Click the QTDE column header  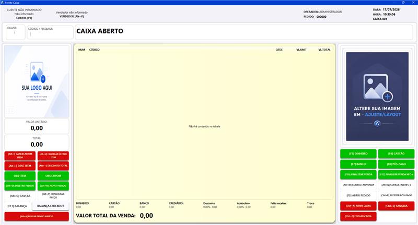[x=279, y=50]
